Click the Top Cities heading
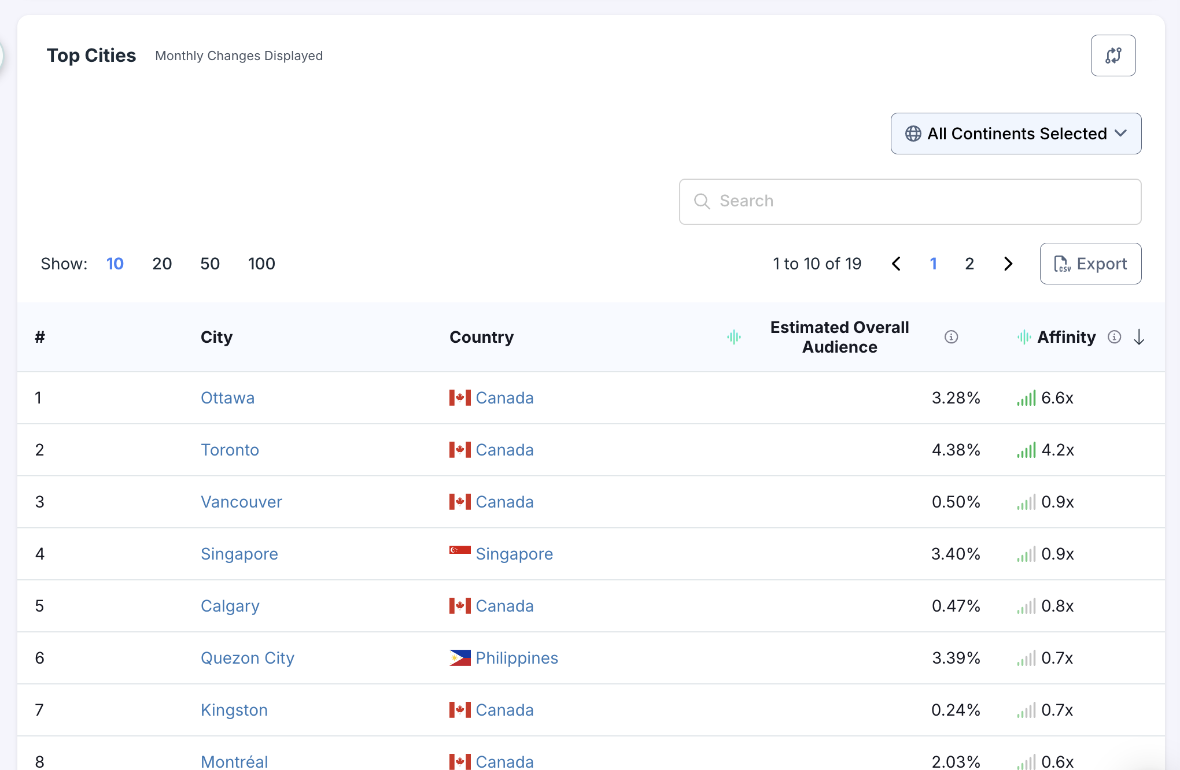 pos(91,55)
